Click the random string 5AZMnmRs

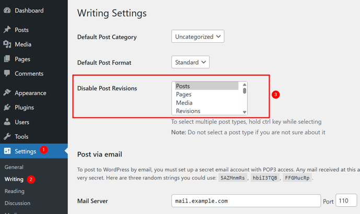pos(233,178)
